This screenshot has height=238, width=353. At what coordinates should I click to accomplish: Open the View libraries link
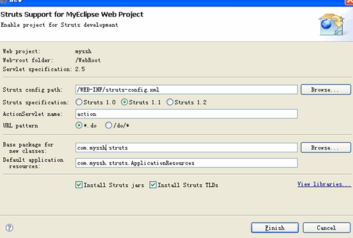tap(324, 184)
